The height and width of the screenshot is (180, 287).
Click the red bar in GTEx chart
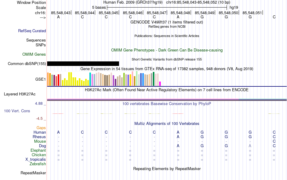[58, 80]
